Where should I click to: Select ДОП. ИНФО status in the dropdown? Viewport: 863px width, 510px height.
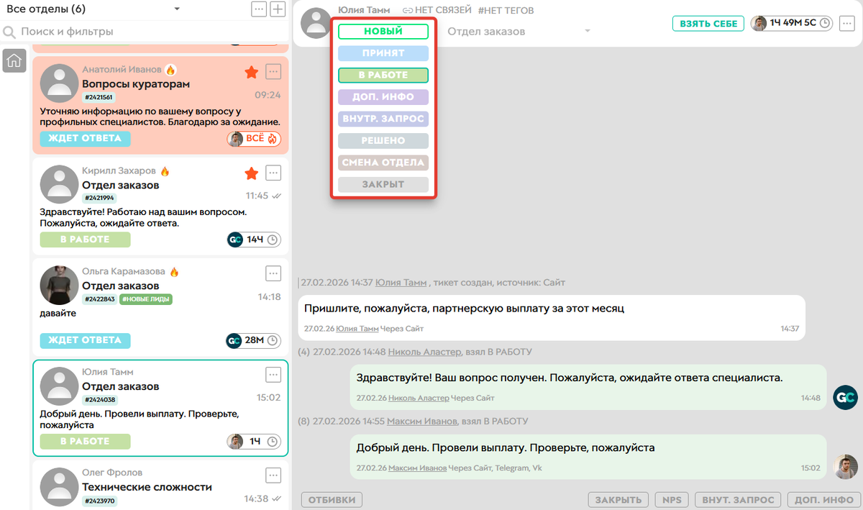click(x=383, y=96)
